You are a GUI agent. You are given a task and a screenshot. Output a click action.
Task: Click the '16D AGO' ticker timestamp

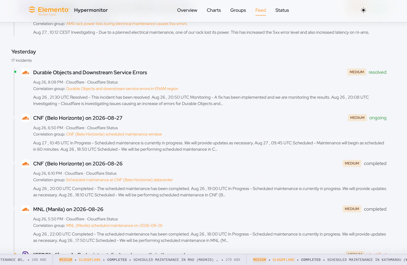pos(39,260)
